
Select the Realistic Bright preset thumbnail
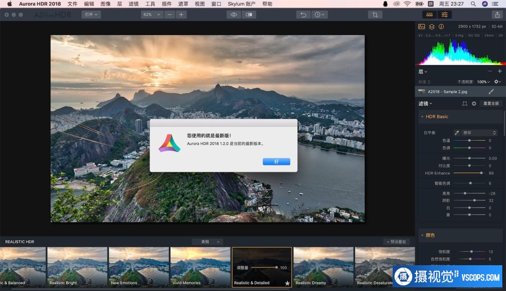[77, 267]
